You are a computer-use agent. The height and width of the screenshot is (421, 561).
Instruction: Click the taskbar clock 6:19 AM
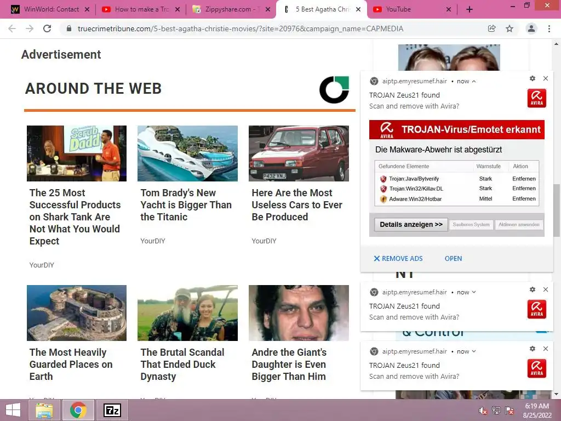pyautogui.click(x=537, y=406)
